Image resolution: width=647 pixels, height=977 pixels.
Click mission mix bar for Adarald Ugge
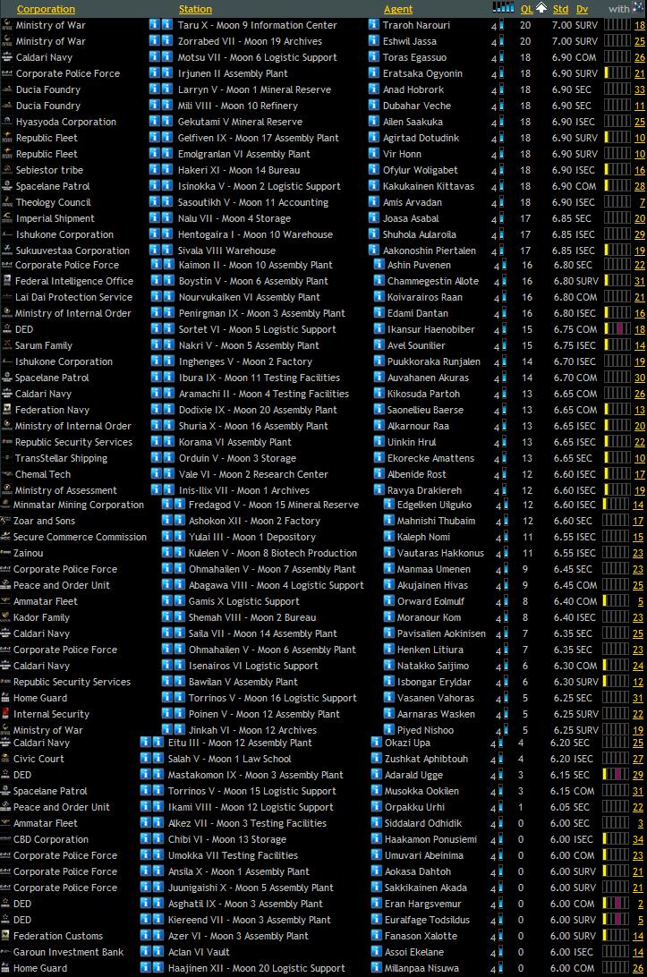617,775
